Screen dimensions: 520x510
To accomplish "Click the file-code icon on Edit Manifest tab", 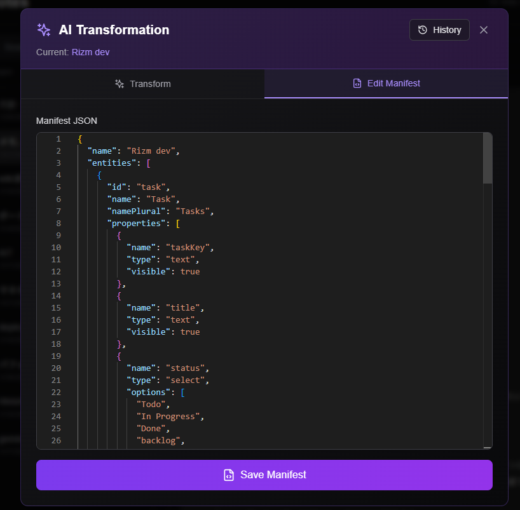I will point(357,83).
